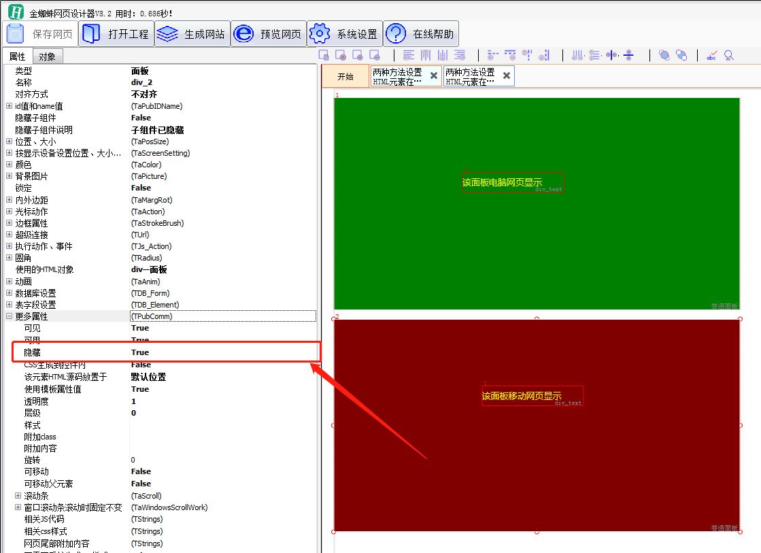The image size is (761, 553).
Task: Expand the 光标动作 property
Action: point(9,211)
